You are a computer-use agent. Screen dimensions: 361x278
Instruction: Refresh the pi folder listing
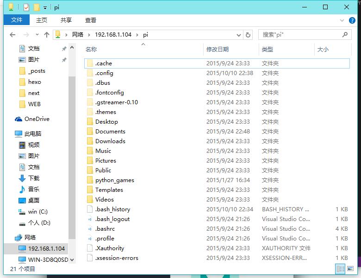248,35
